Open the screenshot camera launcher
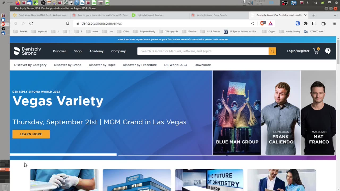340x191 pixels. click(x=71, y=3)
